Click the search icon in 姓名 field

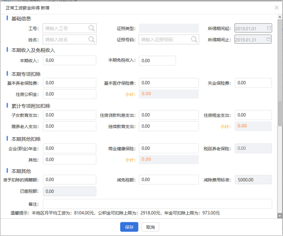click(91, 39)
